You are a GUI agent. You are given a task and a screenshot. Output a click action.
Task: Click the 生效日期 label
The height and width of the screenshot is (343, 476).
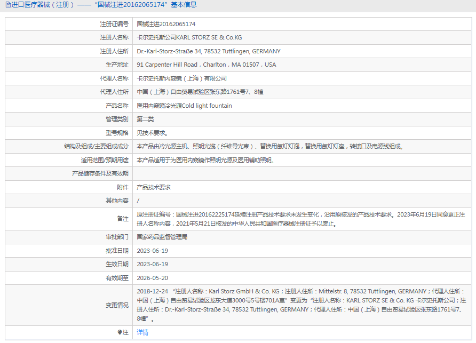[117, 264]
